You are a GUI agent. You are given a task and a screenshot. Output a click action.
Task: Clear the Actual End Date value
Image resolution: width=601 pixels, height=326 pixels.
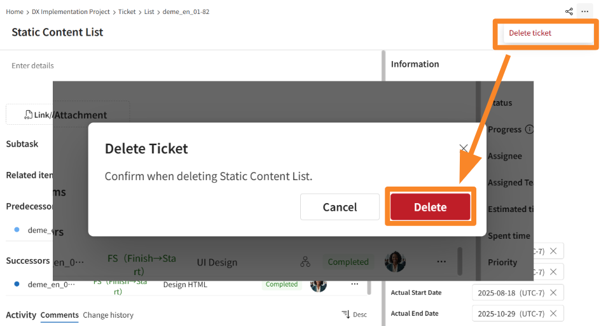pyautogui.click(x=553, y=313)
